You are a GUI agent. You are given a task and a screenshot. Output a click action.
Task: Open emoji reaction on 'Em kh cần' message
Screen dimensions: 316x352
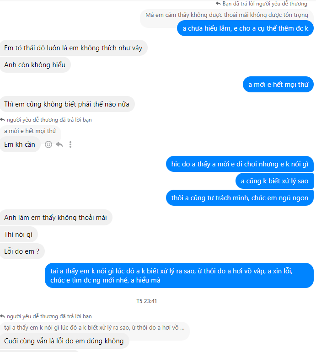click(x=48, y=144)
